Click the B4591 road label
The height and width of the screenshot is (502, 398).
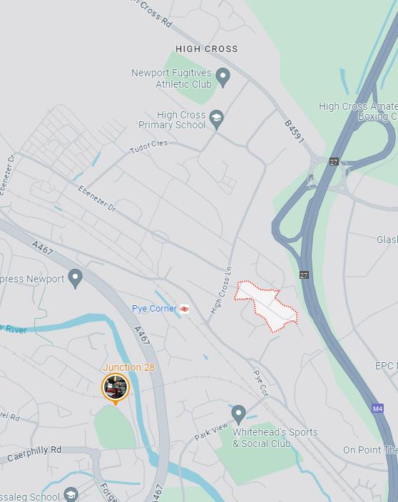(x=294, y=131)
